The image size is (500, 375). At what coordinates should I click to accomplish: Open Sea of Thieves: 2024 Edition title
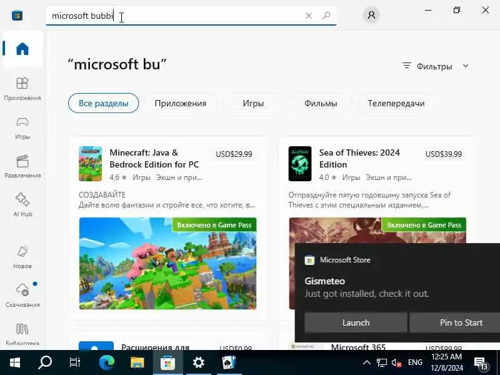(x=359, y=159)
